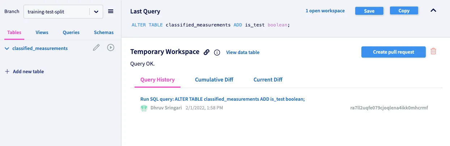
Task: Collapse the classified_measurements table tree
Action: coord(7,48)
